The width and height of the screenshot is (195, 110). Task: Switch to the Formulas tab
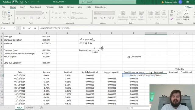(50, 7)
